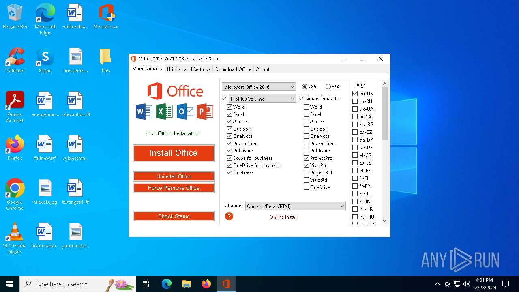Select the youminute image file icon
The image size is (519, 292).
click(x=75, y=236)
